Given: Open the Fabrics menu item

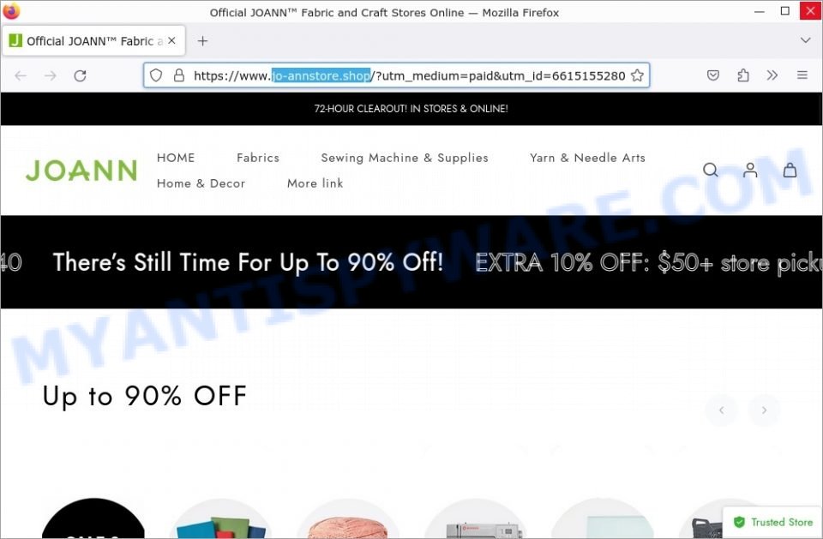Looking at the screenshot, I should point(258,158).
